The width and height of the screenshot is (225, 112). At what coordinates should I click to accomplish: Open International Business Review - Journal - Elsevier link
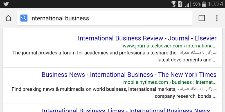147,38
